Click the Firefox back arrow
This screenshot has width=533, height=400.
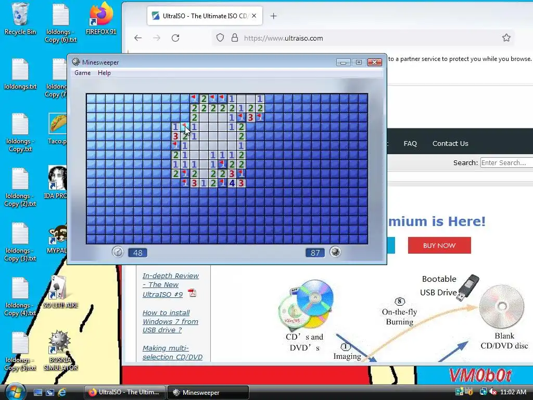pos(137,37)
